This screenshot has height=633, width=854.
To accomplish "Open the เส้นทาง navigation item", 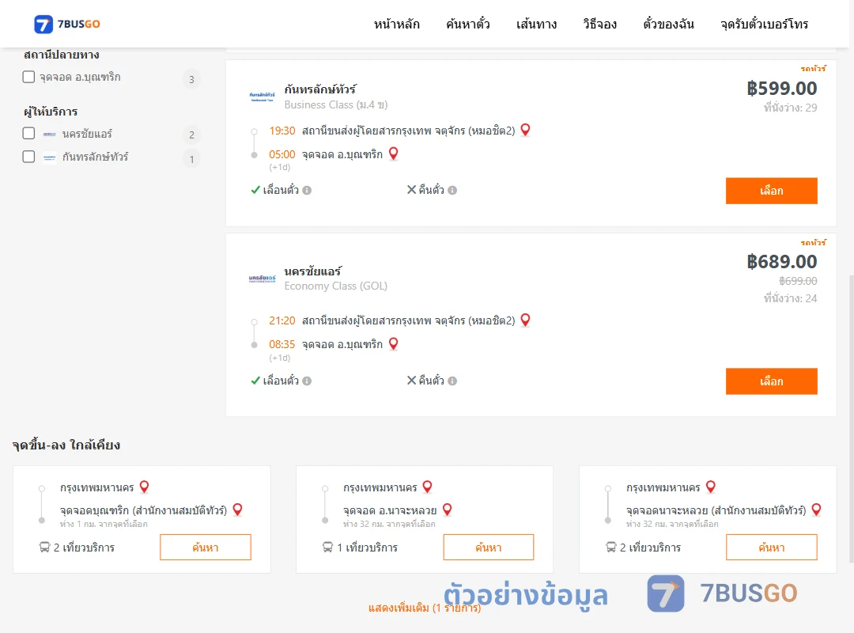I will click(x=536, y=24).
